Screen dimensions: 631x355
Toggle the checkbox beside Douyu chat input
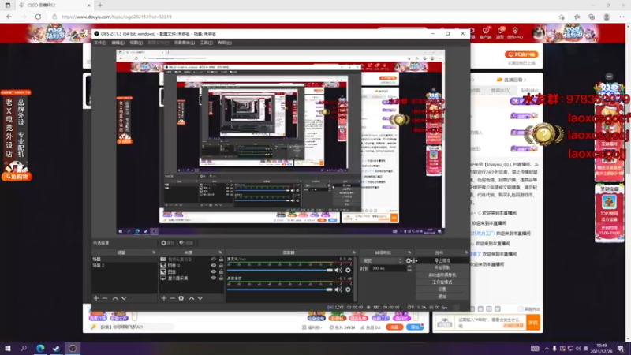(521, 308)
